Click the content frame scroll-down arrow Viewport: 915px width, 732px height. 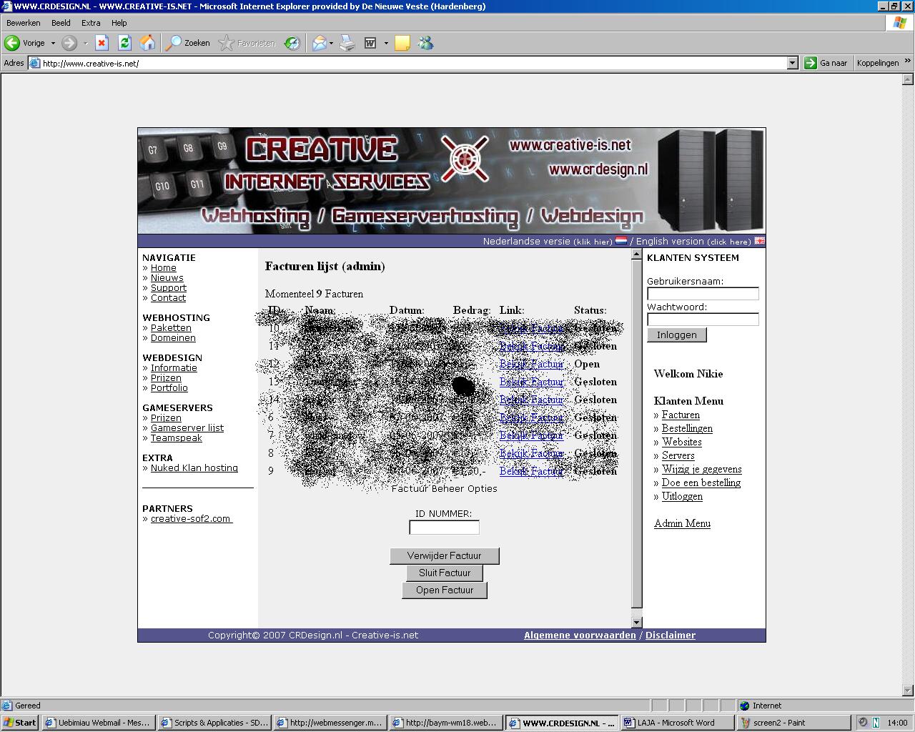637,622
